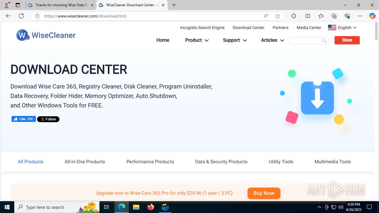Expand the Articles dropdown menu
The image size is (379, 213).
[272, 40]
